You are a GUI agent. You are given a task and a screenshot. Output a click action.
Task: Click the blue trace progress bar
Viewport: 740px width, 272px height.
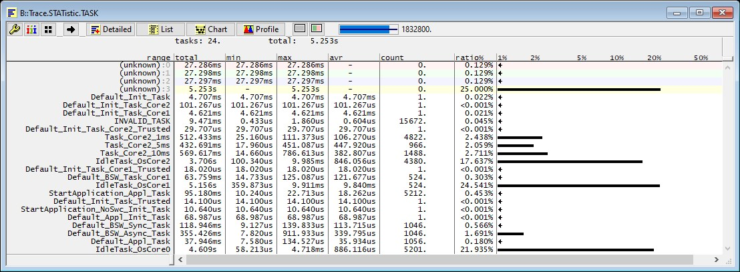pos(368,29)
